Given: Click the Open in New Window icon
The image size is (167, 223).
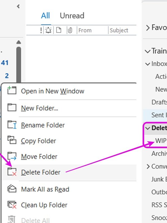Looking at the screenshot, I should coord(11,91).
